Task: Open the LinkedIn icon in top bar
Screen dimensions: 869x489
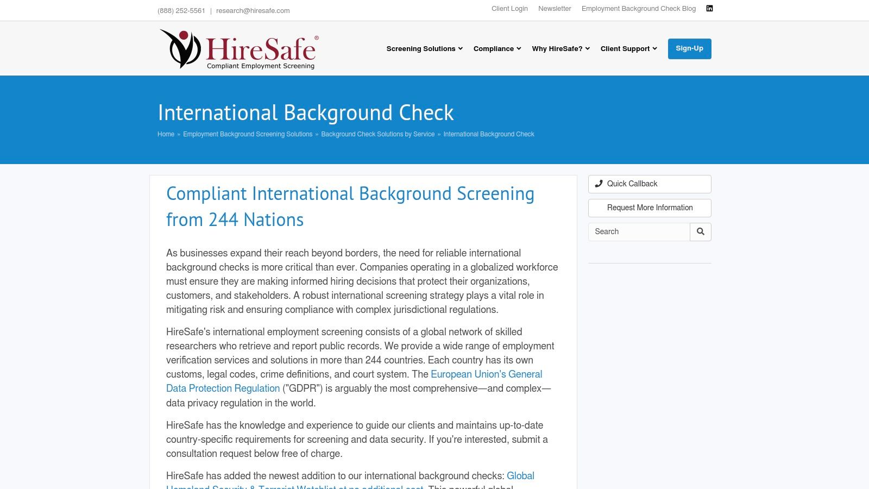Action: click(709, 8)
